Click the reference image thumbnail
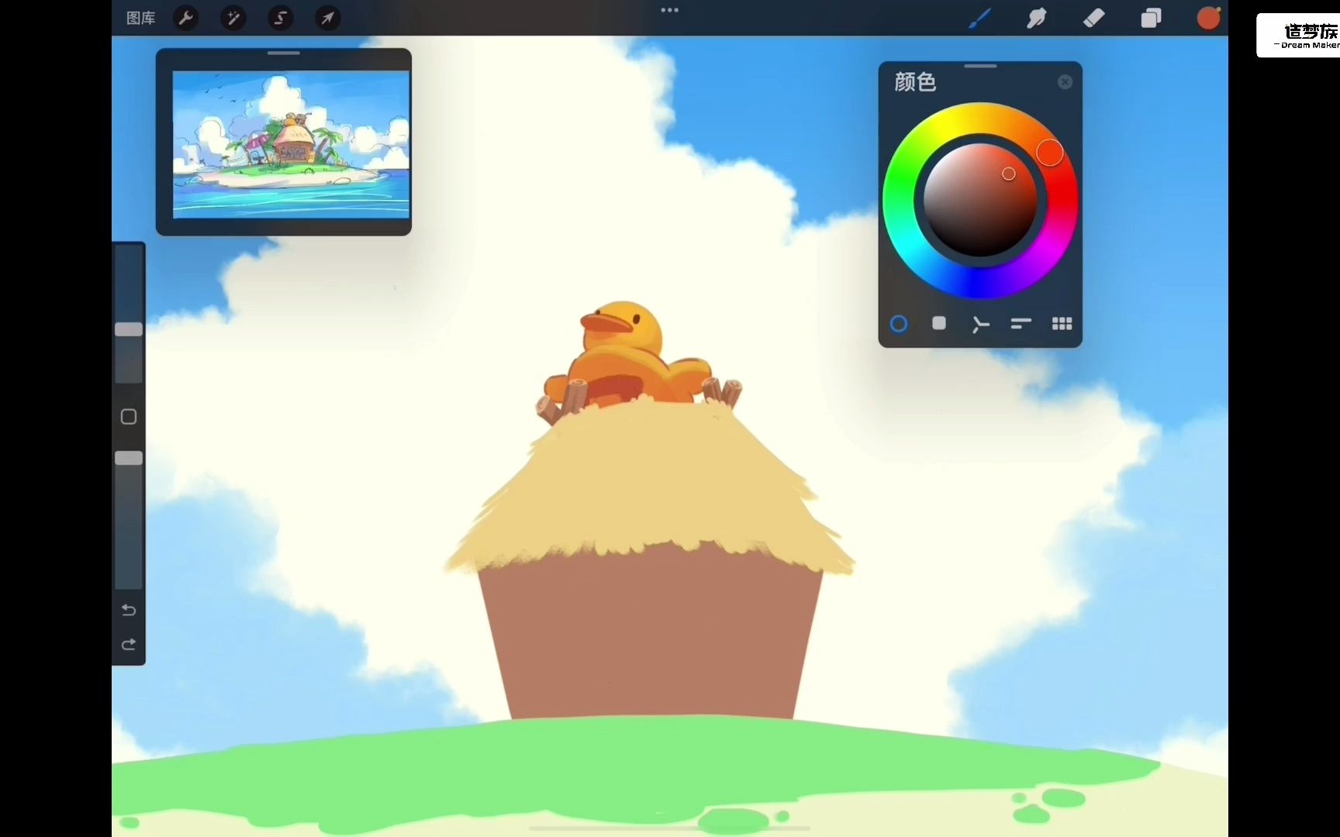The width and height of the screenshot is (1340, 837). coord(291,145)
